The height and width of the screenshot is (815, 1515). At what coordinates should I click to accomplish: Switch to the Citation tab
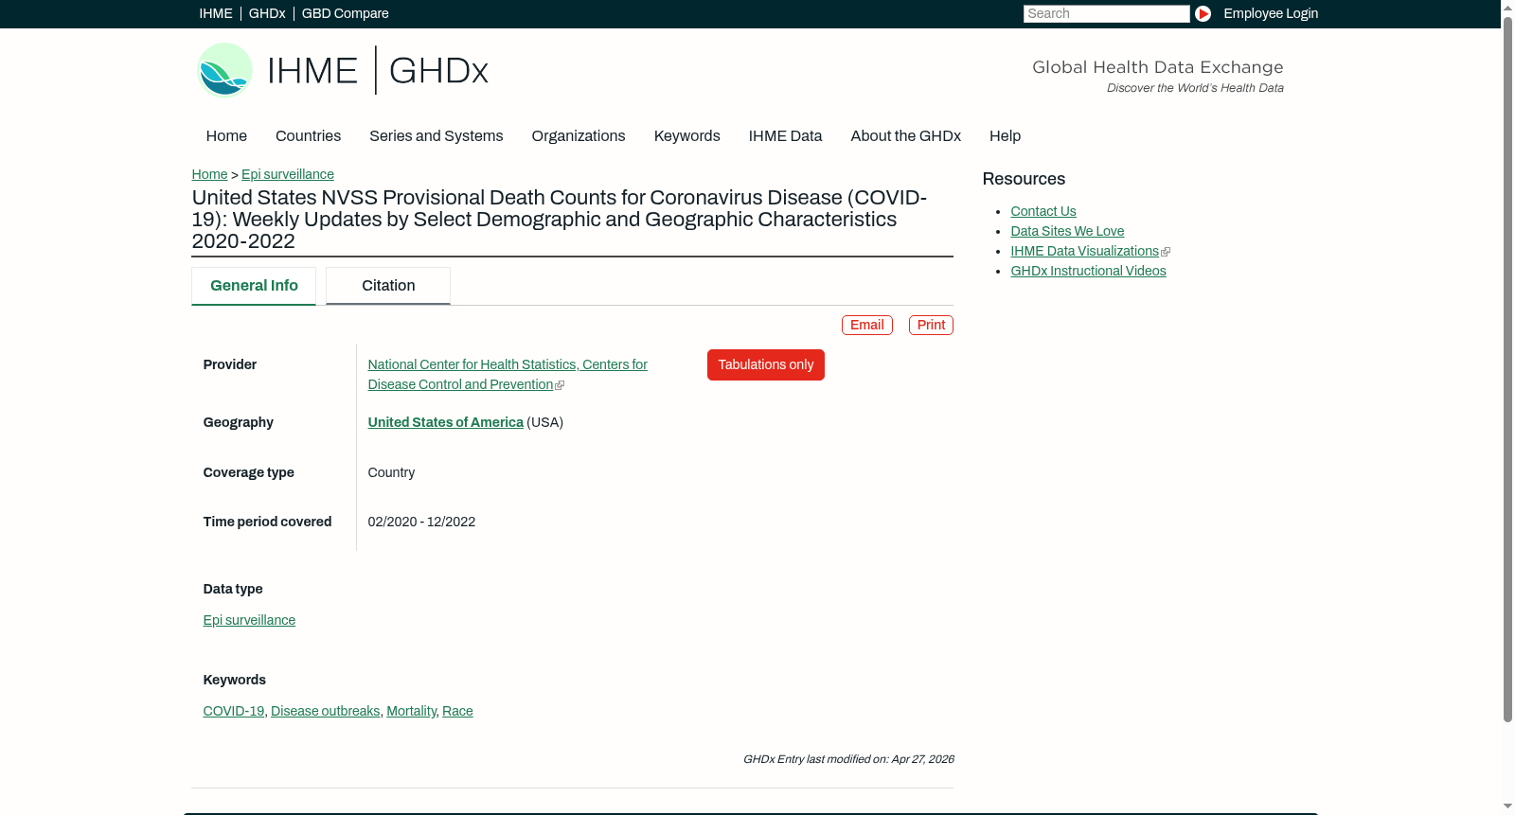pyautogui.click(x=388, y=286)
